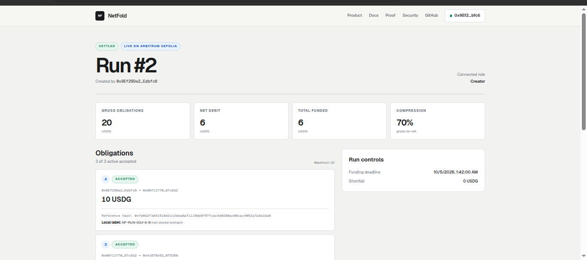Click the Run controls heading
587x260 pixels.
click(x=366, y=160)
